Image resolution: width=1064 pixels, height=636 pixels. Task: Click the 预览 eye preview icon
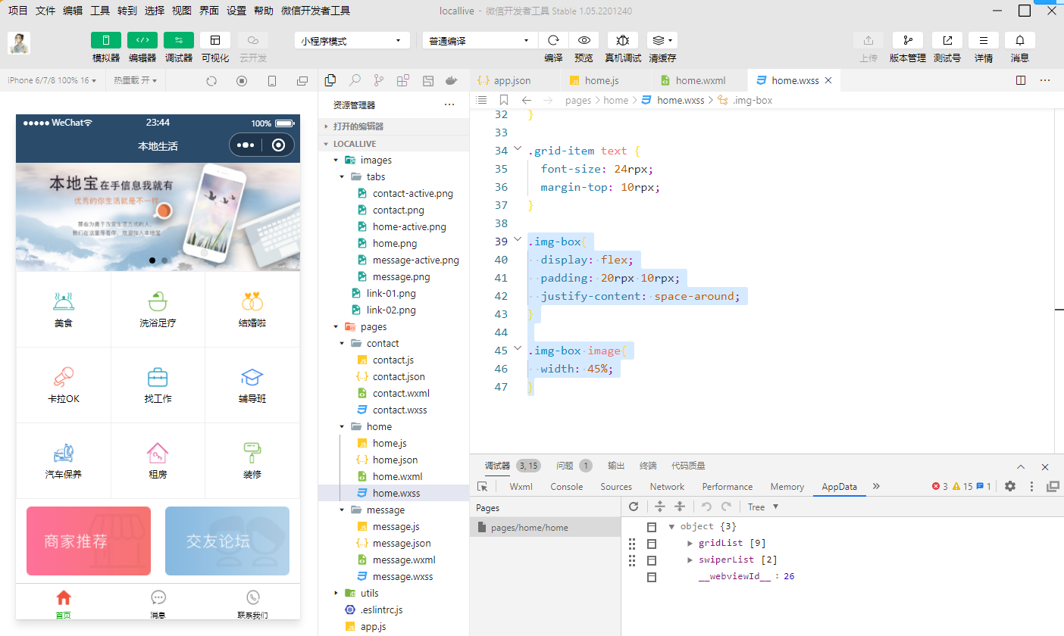(584, 40)
